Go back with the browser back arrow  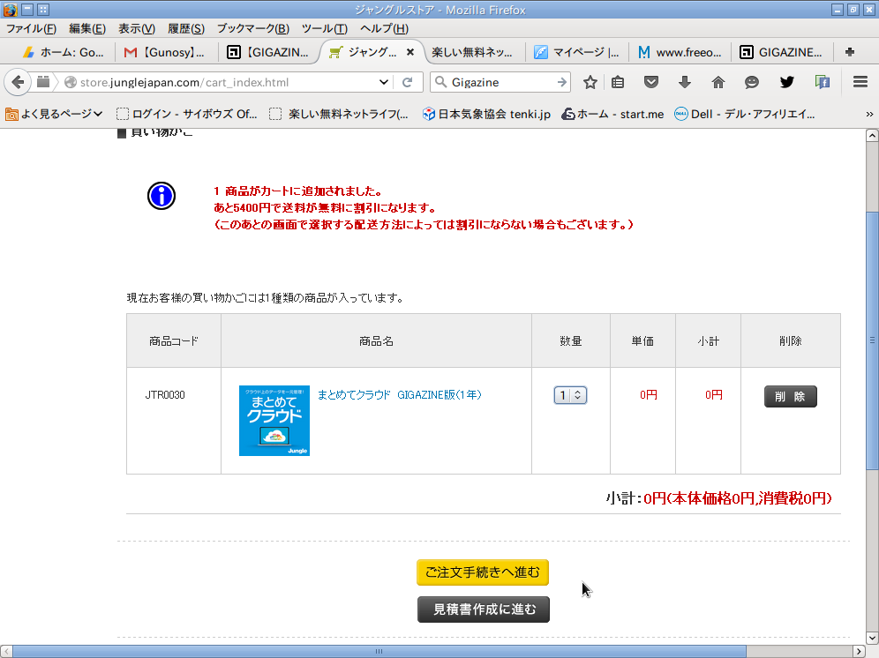tap(18, 82)
